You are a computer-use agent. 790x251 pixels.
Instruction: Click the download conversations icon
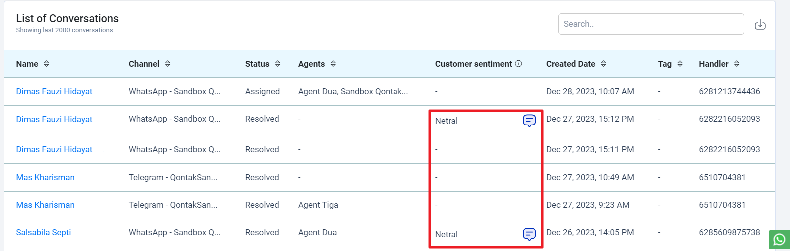point(760,24)
